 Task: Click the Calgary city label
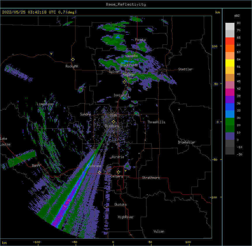[x=117, y=176]
